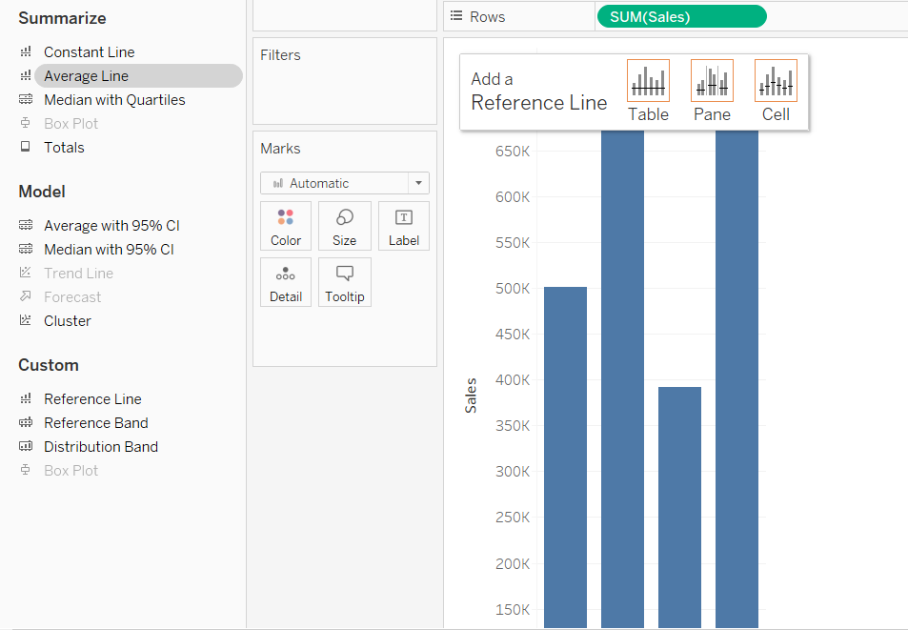Choose the Cell reference line icon

coord(776,81)
